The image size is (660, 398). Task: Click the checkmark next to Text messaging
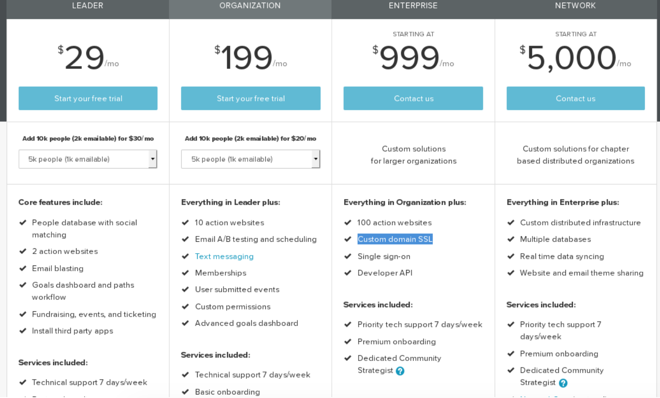tap(185, 256)
